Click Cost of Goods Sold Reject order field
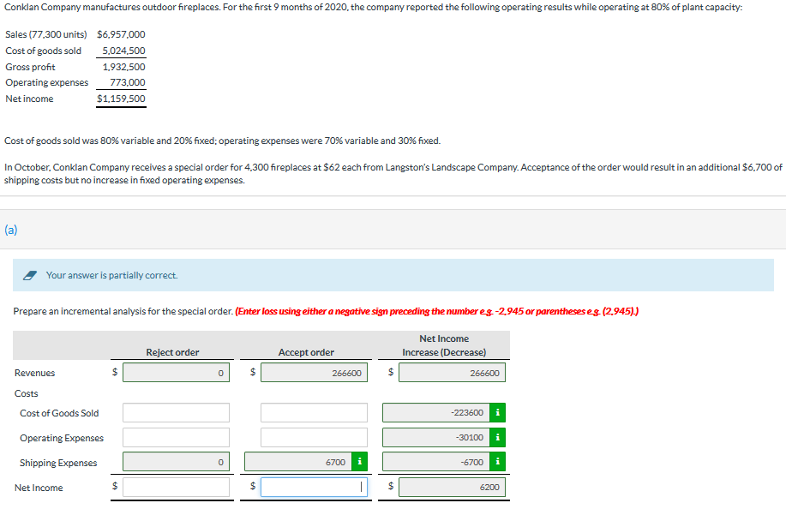Image resolution: width=786 pixels, height=515 pixels. (176, 412)
